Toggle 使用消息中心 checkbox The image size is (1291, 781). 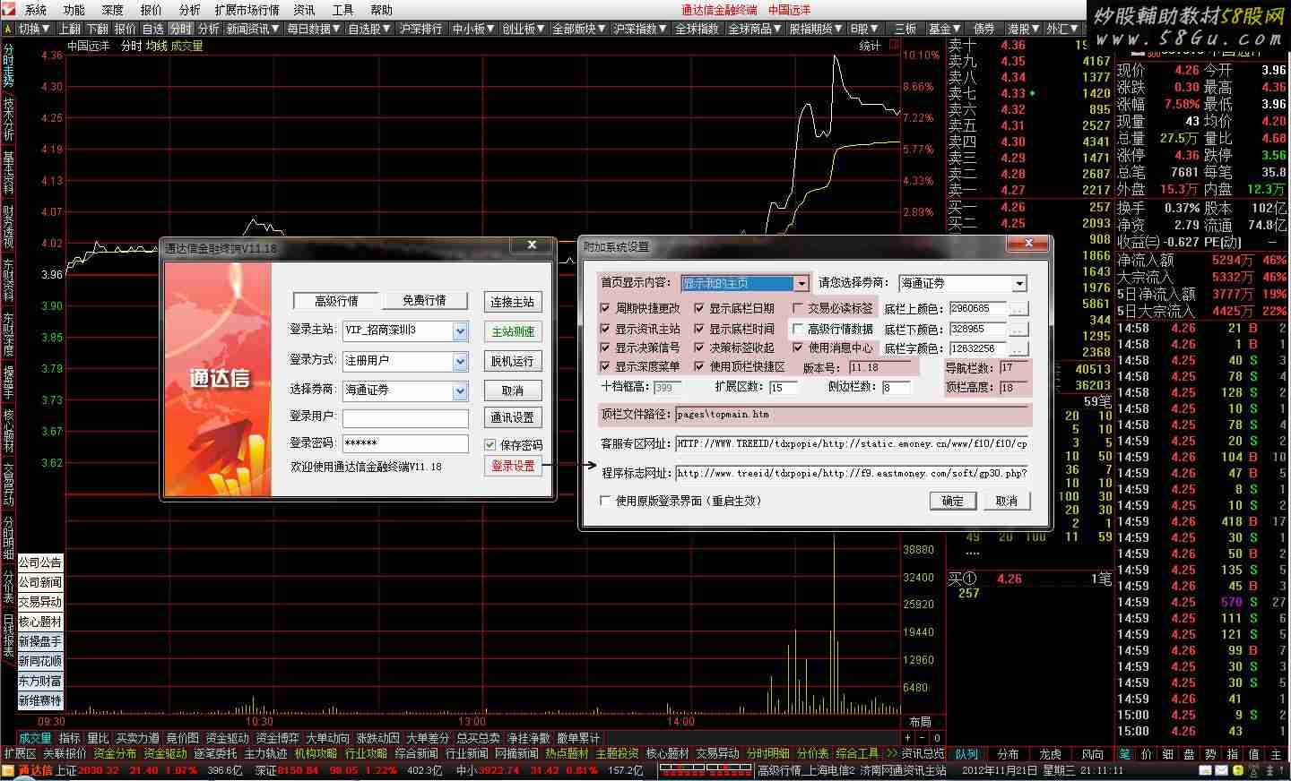798,348
